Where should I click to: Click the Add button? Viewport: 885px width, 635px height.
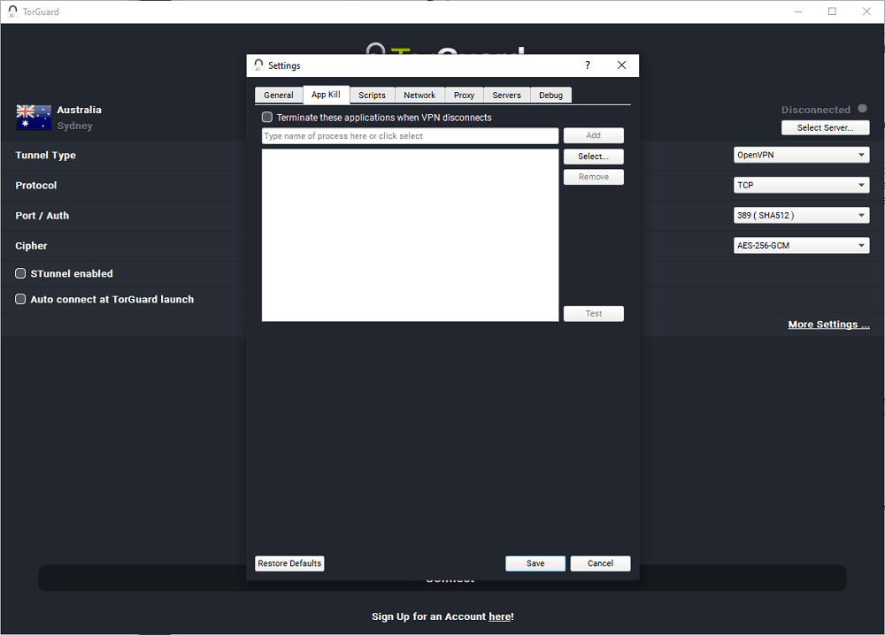[x=593, y=135]
